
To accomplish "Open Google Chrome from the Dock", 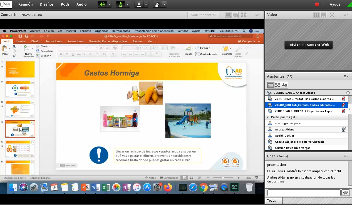I will tap(203, 187).
